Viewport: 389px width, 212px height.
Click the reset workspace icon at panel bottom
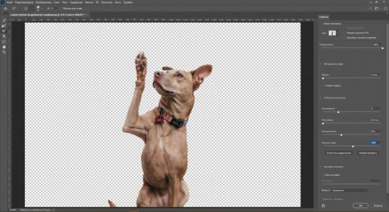point(323,206)
